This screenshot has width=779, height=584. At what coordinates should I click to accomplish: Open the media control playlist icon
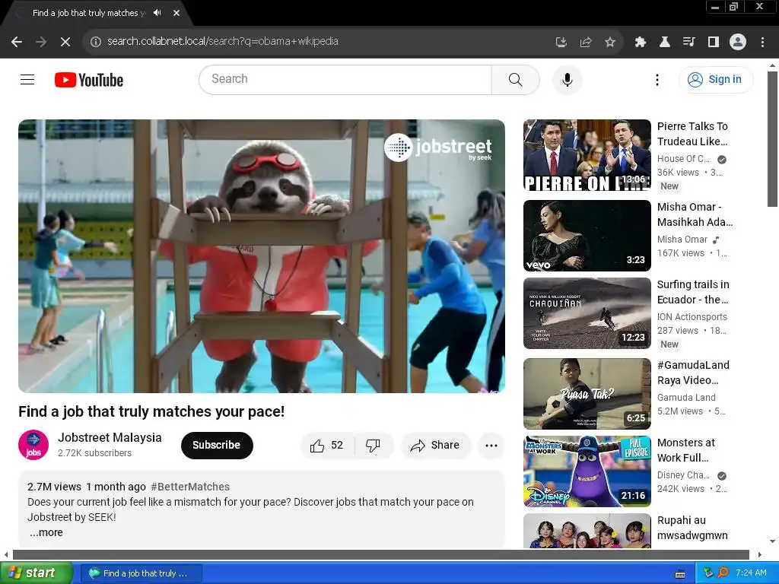coord(688,42)
